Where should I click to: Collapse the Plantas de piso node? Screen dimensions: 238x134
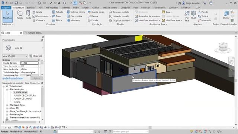click(7, 89)
